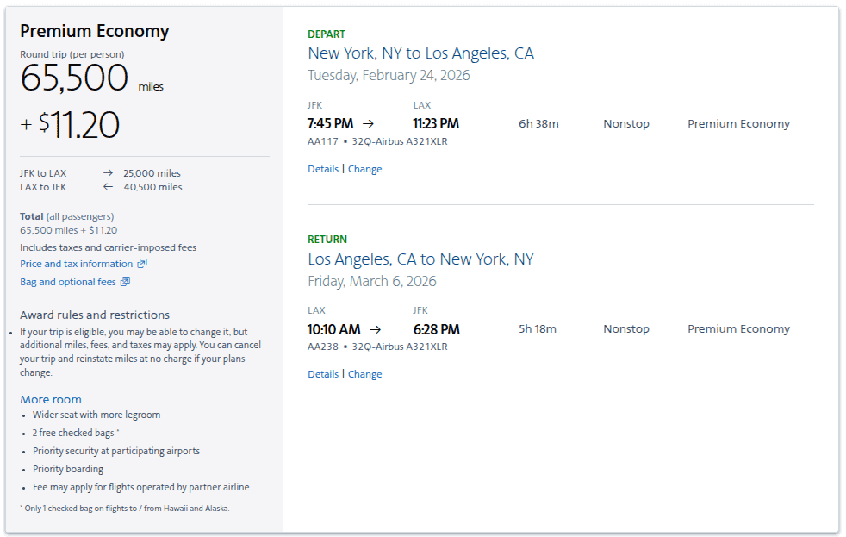Screen dimensions: 846x537
Task: Click the 2 free checked bags bullet
Action: (x=76, y=433)
